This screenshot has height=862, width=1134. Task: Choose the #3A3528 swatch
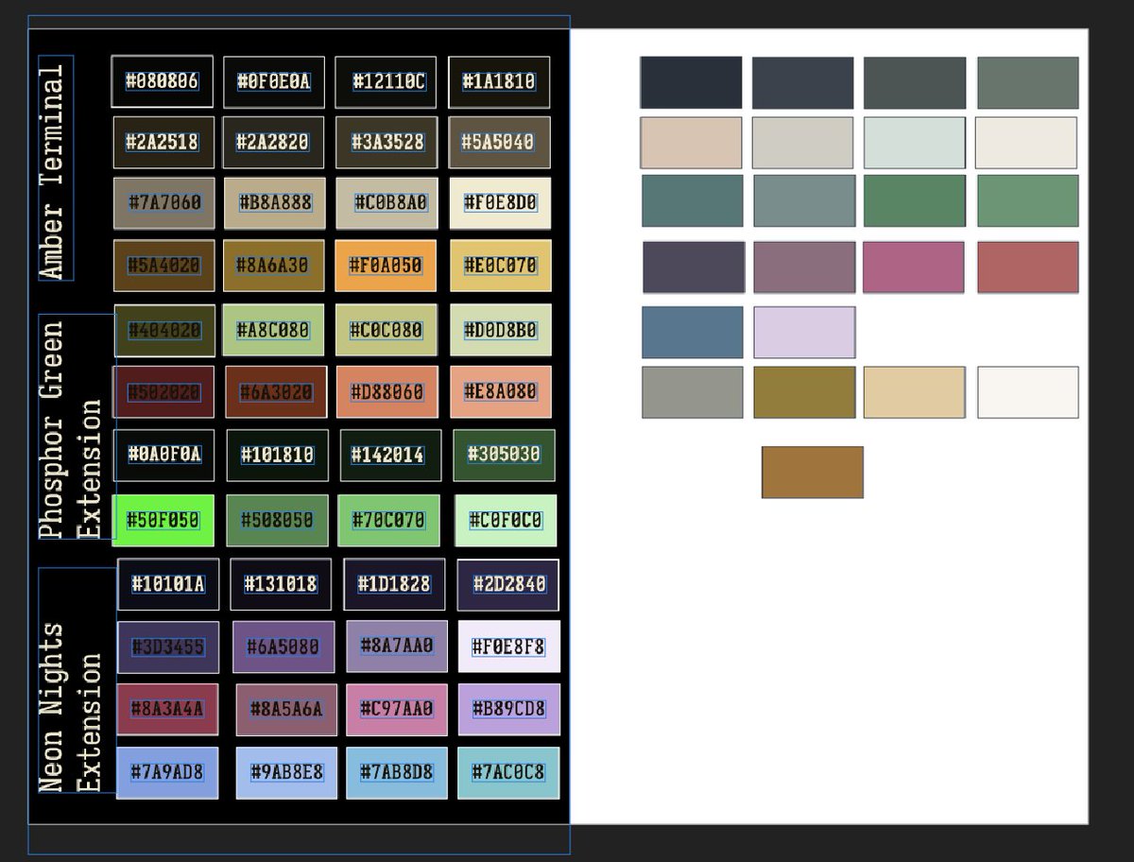coord(387,142)
